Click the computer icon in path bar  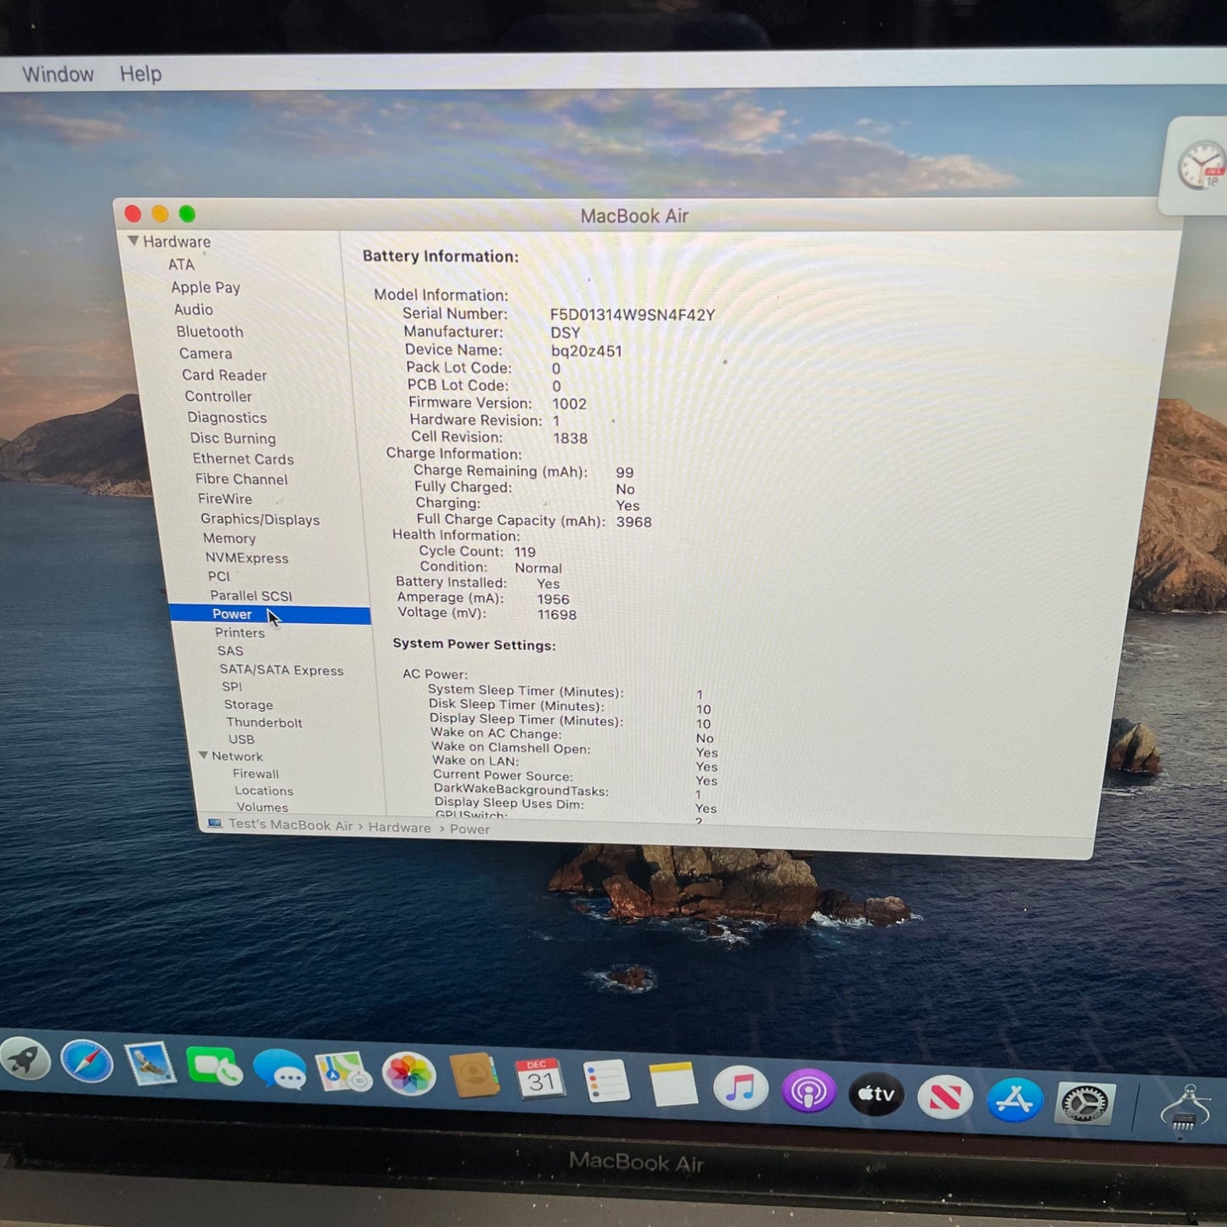coord(216,823)
